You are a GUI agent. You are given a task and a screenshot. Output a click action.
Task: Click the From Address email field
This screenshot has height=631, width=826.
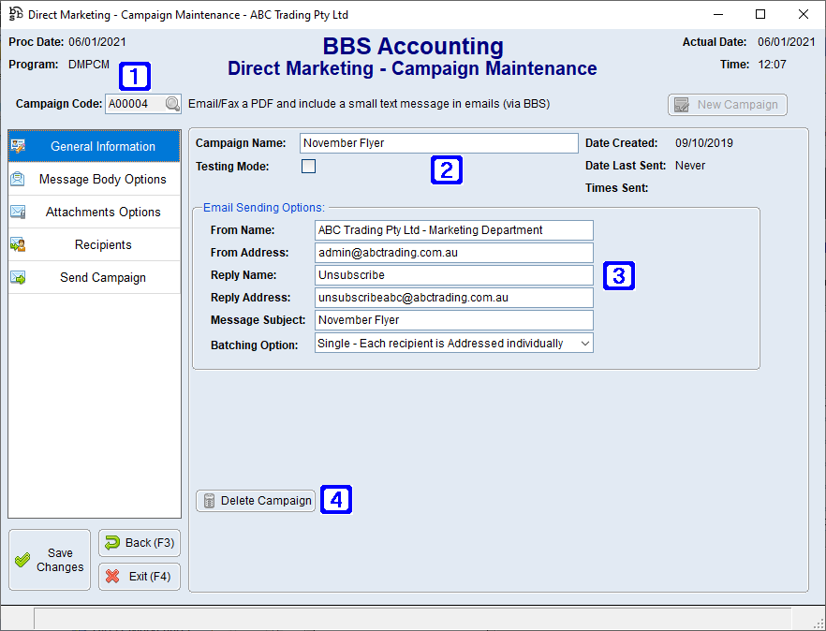[x=454, y=253]
